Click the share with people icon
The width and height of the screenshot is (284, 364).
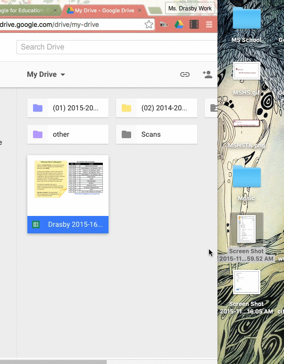click(207, 74)
